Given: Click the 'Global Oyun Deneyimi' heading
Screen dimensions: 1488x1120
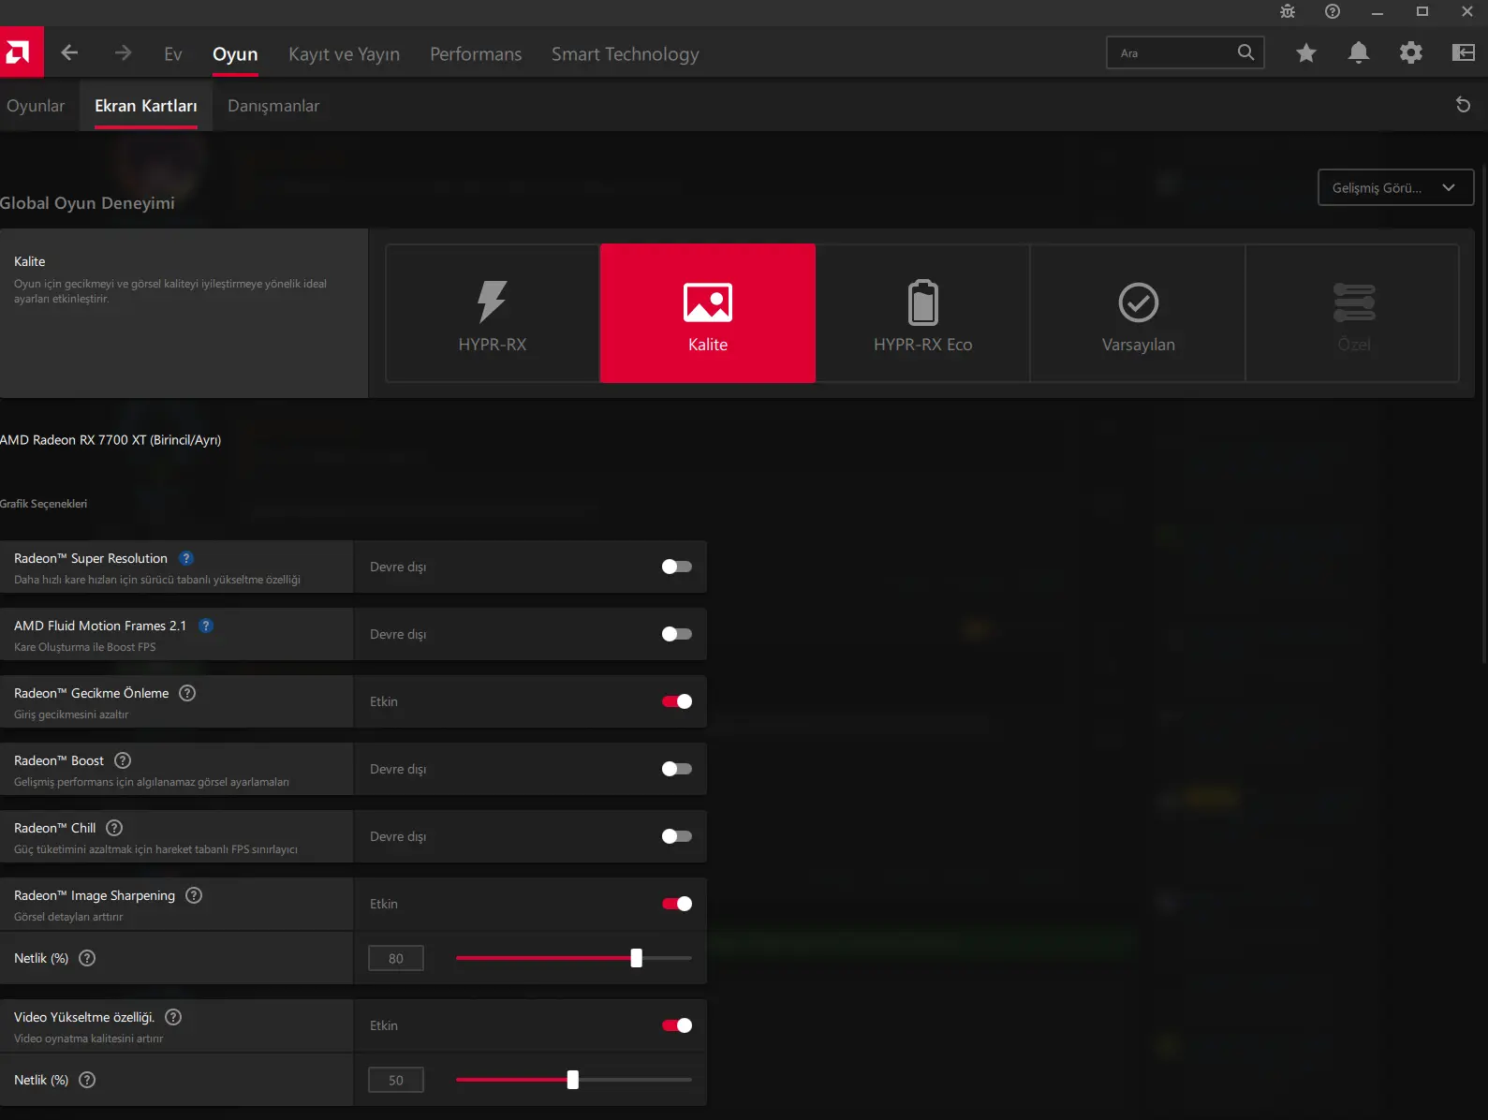Looking at the screenshot, I should (87, 203).
